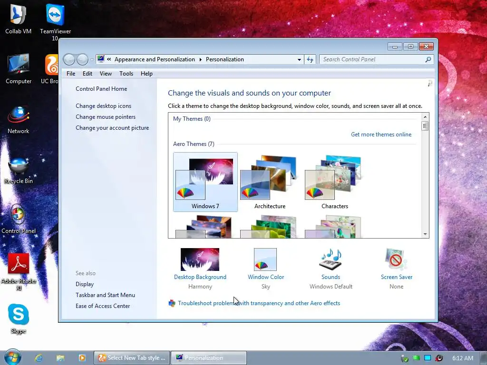The image size is (487, 365).
Task: Select the Adobe Reader XI desktop icon
Action: pyautogui.click(x=19, y=272)
